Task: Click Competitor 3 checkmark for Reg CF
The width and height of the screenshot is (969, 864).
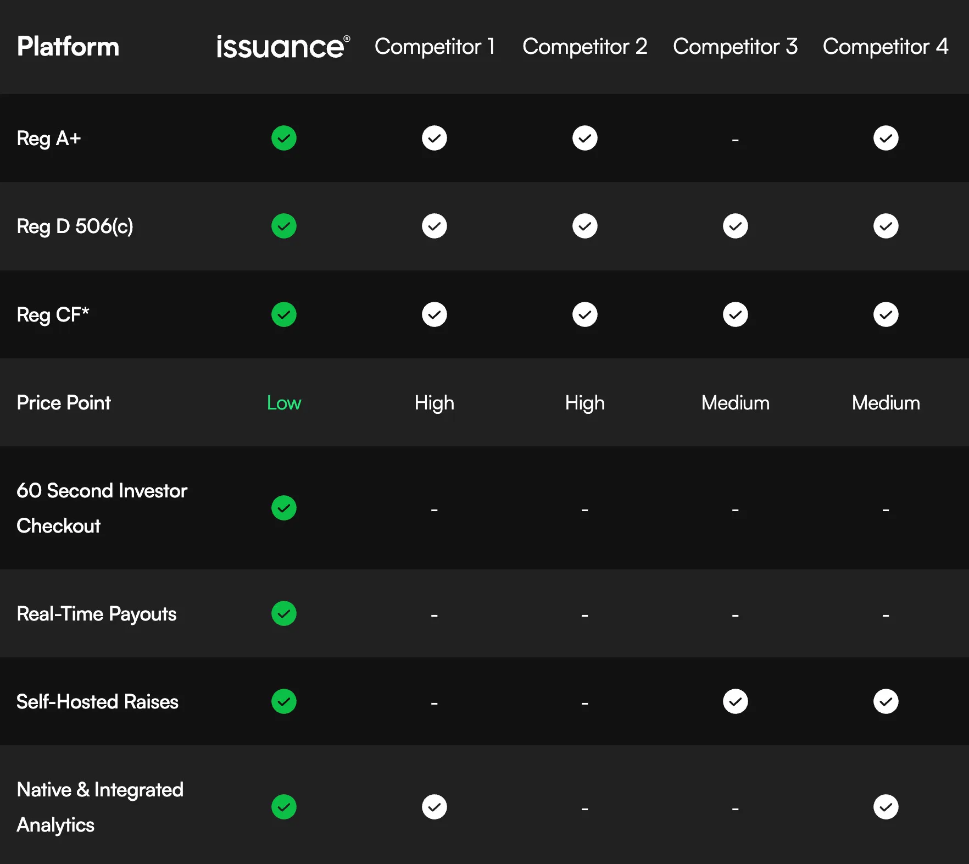Action: [x=736, y=314]
